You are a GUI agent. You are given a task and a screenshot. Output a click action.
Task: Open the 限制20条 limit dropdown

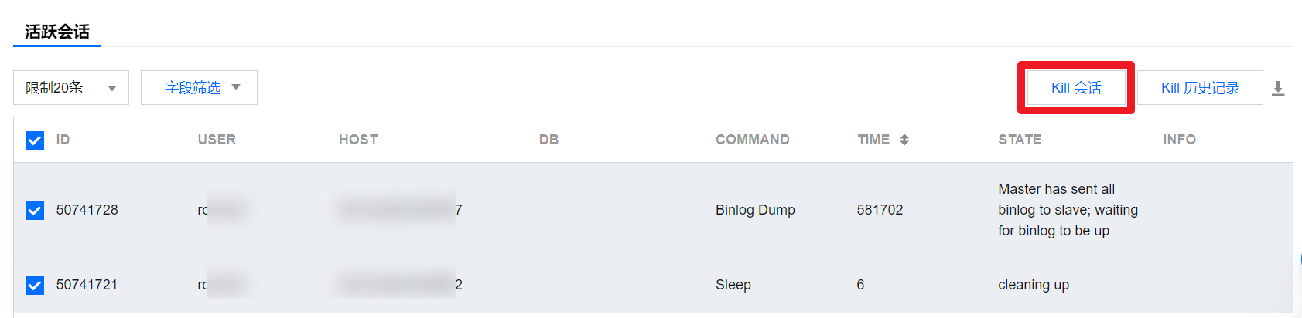pos(71,88)
